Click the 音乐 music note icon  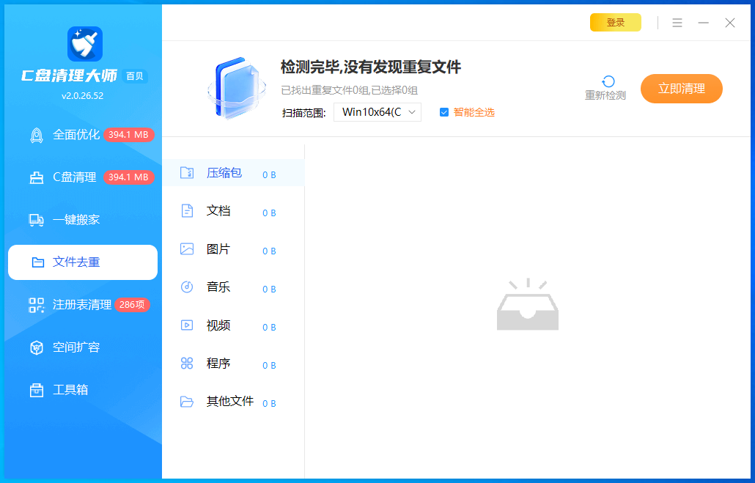tap(187, 287)
